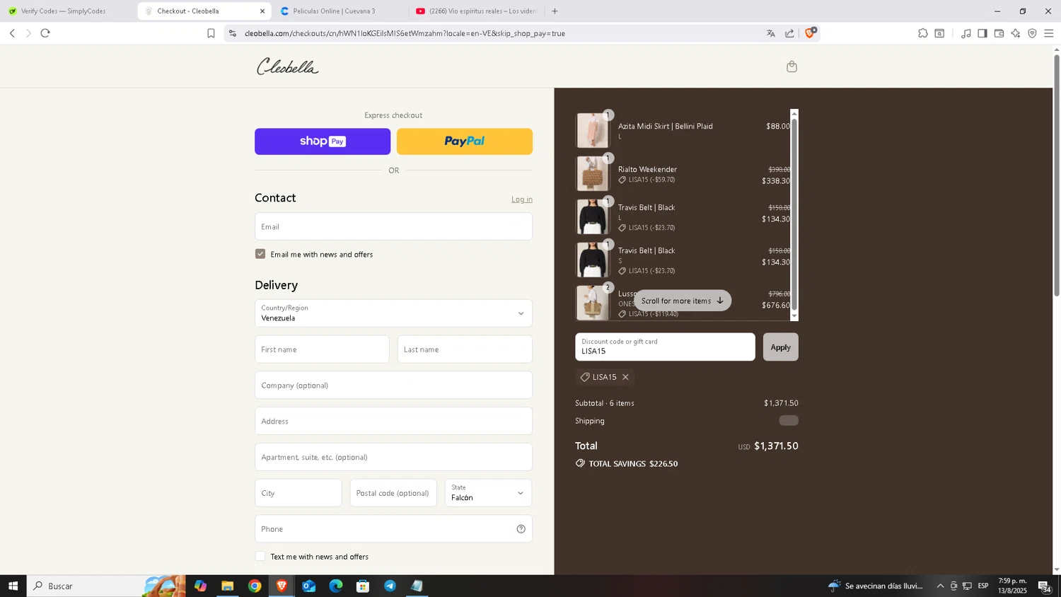
Task: Click the order items list scrollbar
Action: point(794,216)
